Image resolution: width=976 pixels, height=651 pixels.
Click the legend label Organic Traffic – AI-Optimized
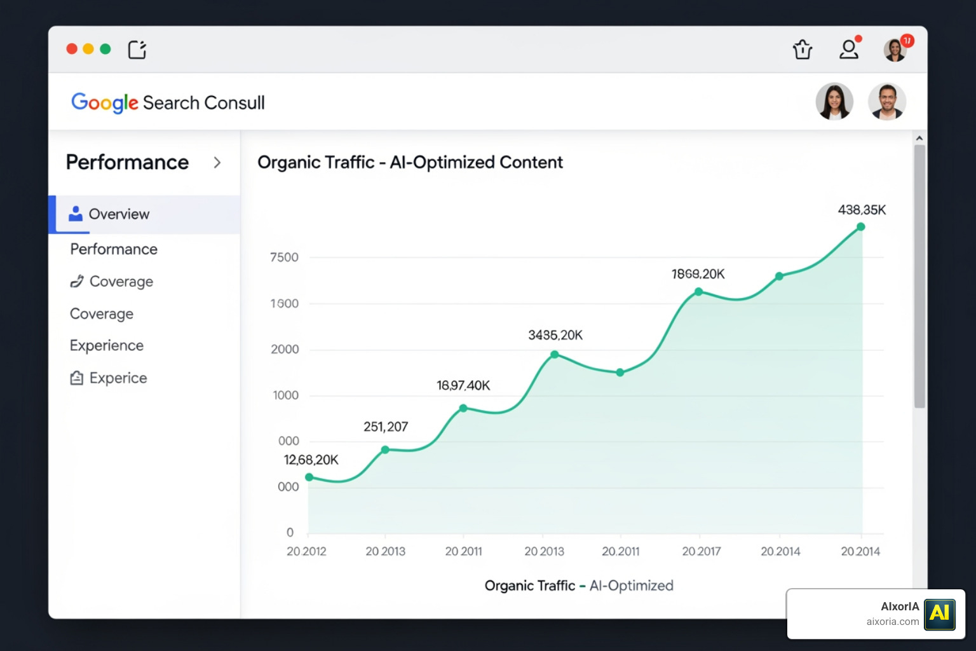point(579,586)
